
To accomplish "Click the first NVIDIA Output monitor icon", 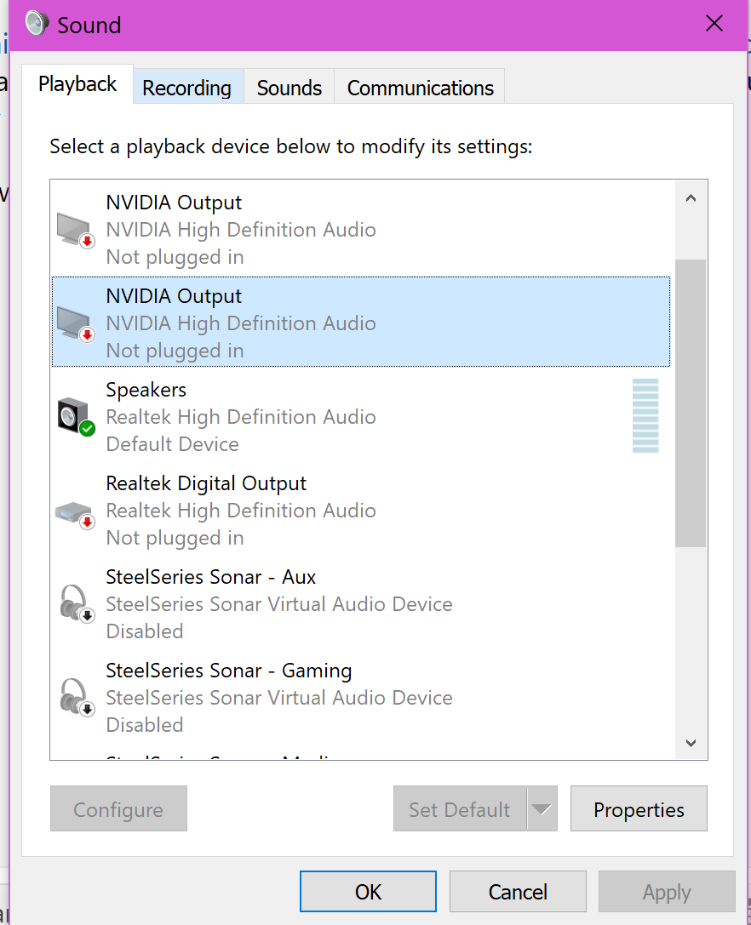I will 76,231.
